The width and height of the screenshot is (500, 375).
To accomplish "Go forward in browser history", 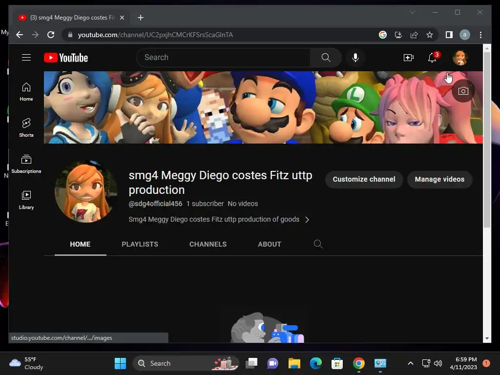I will coord(35,35).
